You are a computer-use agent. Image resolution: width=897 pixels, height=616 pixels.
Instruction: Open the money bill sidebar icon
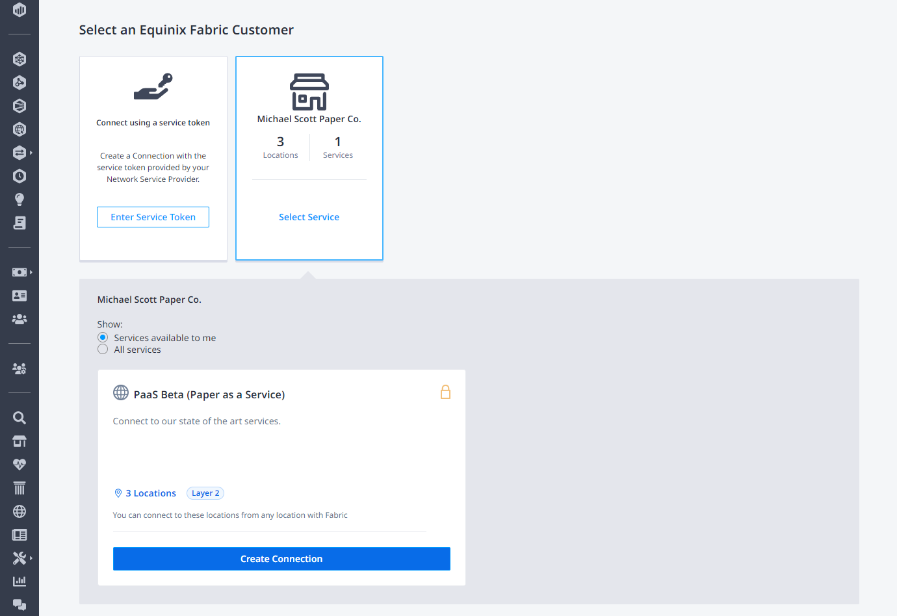tap(19, 272)
